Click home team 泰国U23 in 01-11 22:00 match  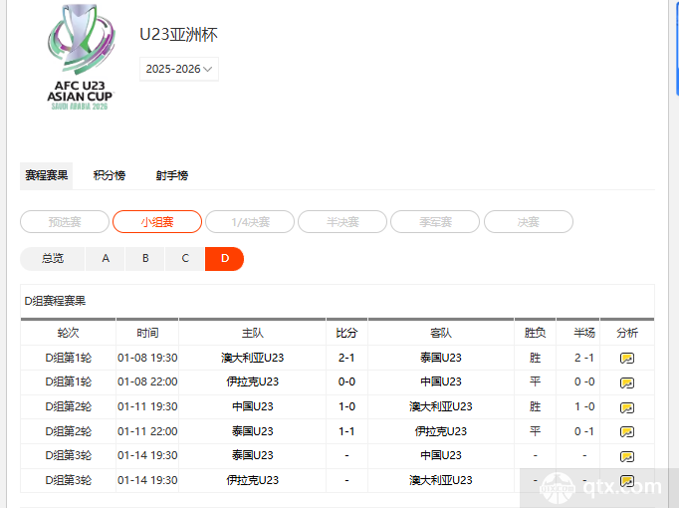[253, 431]
